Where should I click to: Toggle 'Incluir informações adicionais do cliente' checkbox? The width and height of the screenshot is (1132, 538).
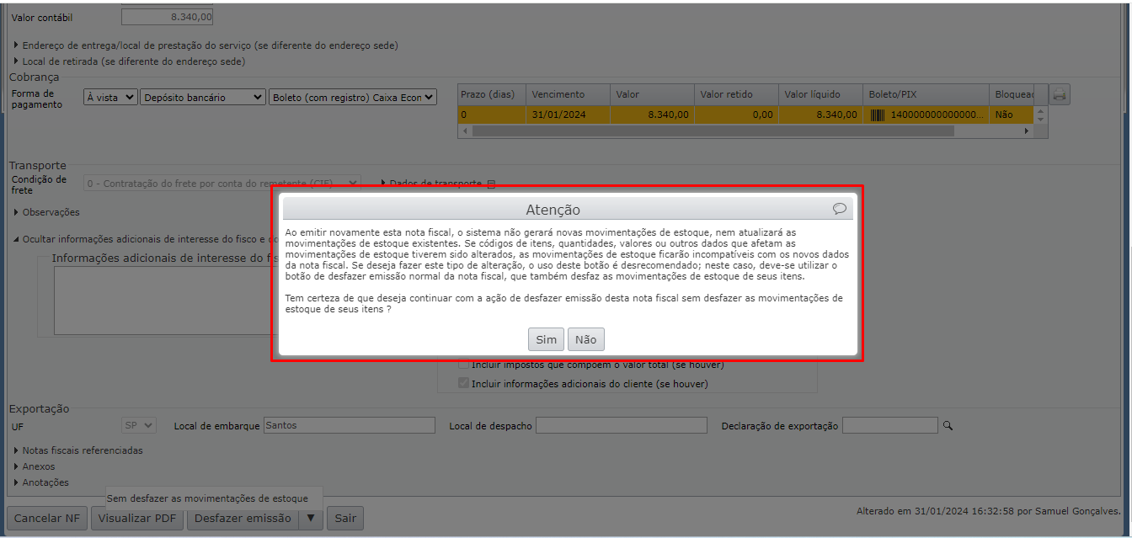click(463, 383)
